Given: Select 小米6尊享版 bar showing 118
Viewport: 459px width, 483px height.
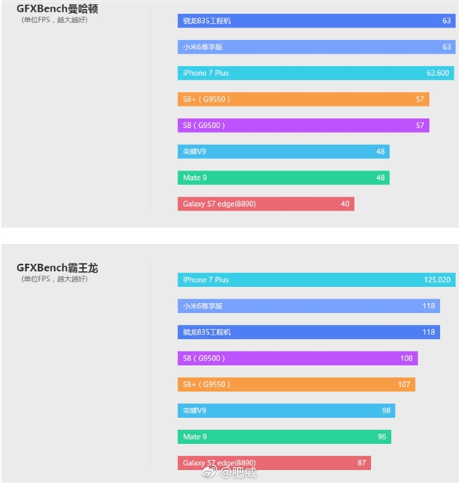Looking at the screenshot, I should click(308, 306).
